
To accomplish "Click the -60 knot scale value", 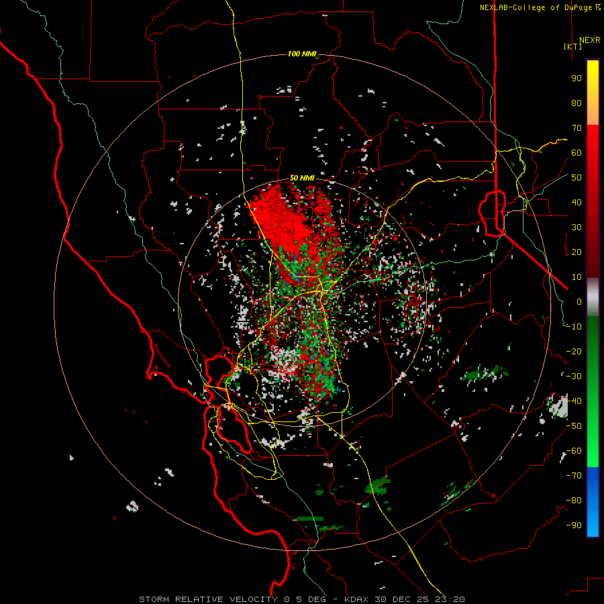I will click(x=574, y=451).
